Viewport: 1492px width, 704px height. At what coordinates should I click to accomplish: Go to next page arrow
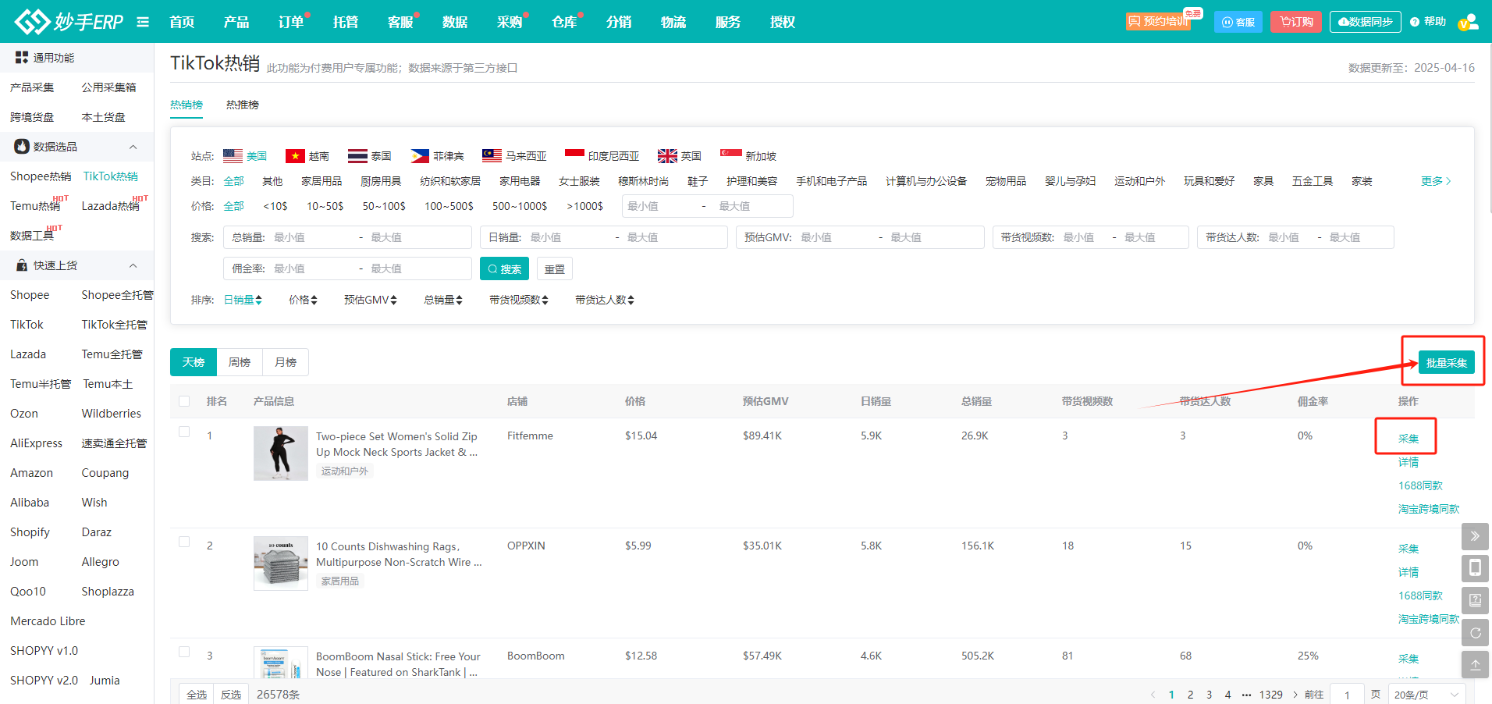(x=1295, y=695)
